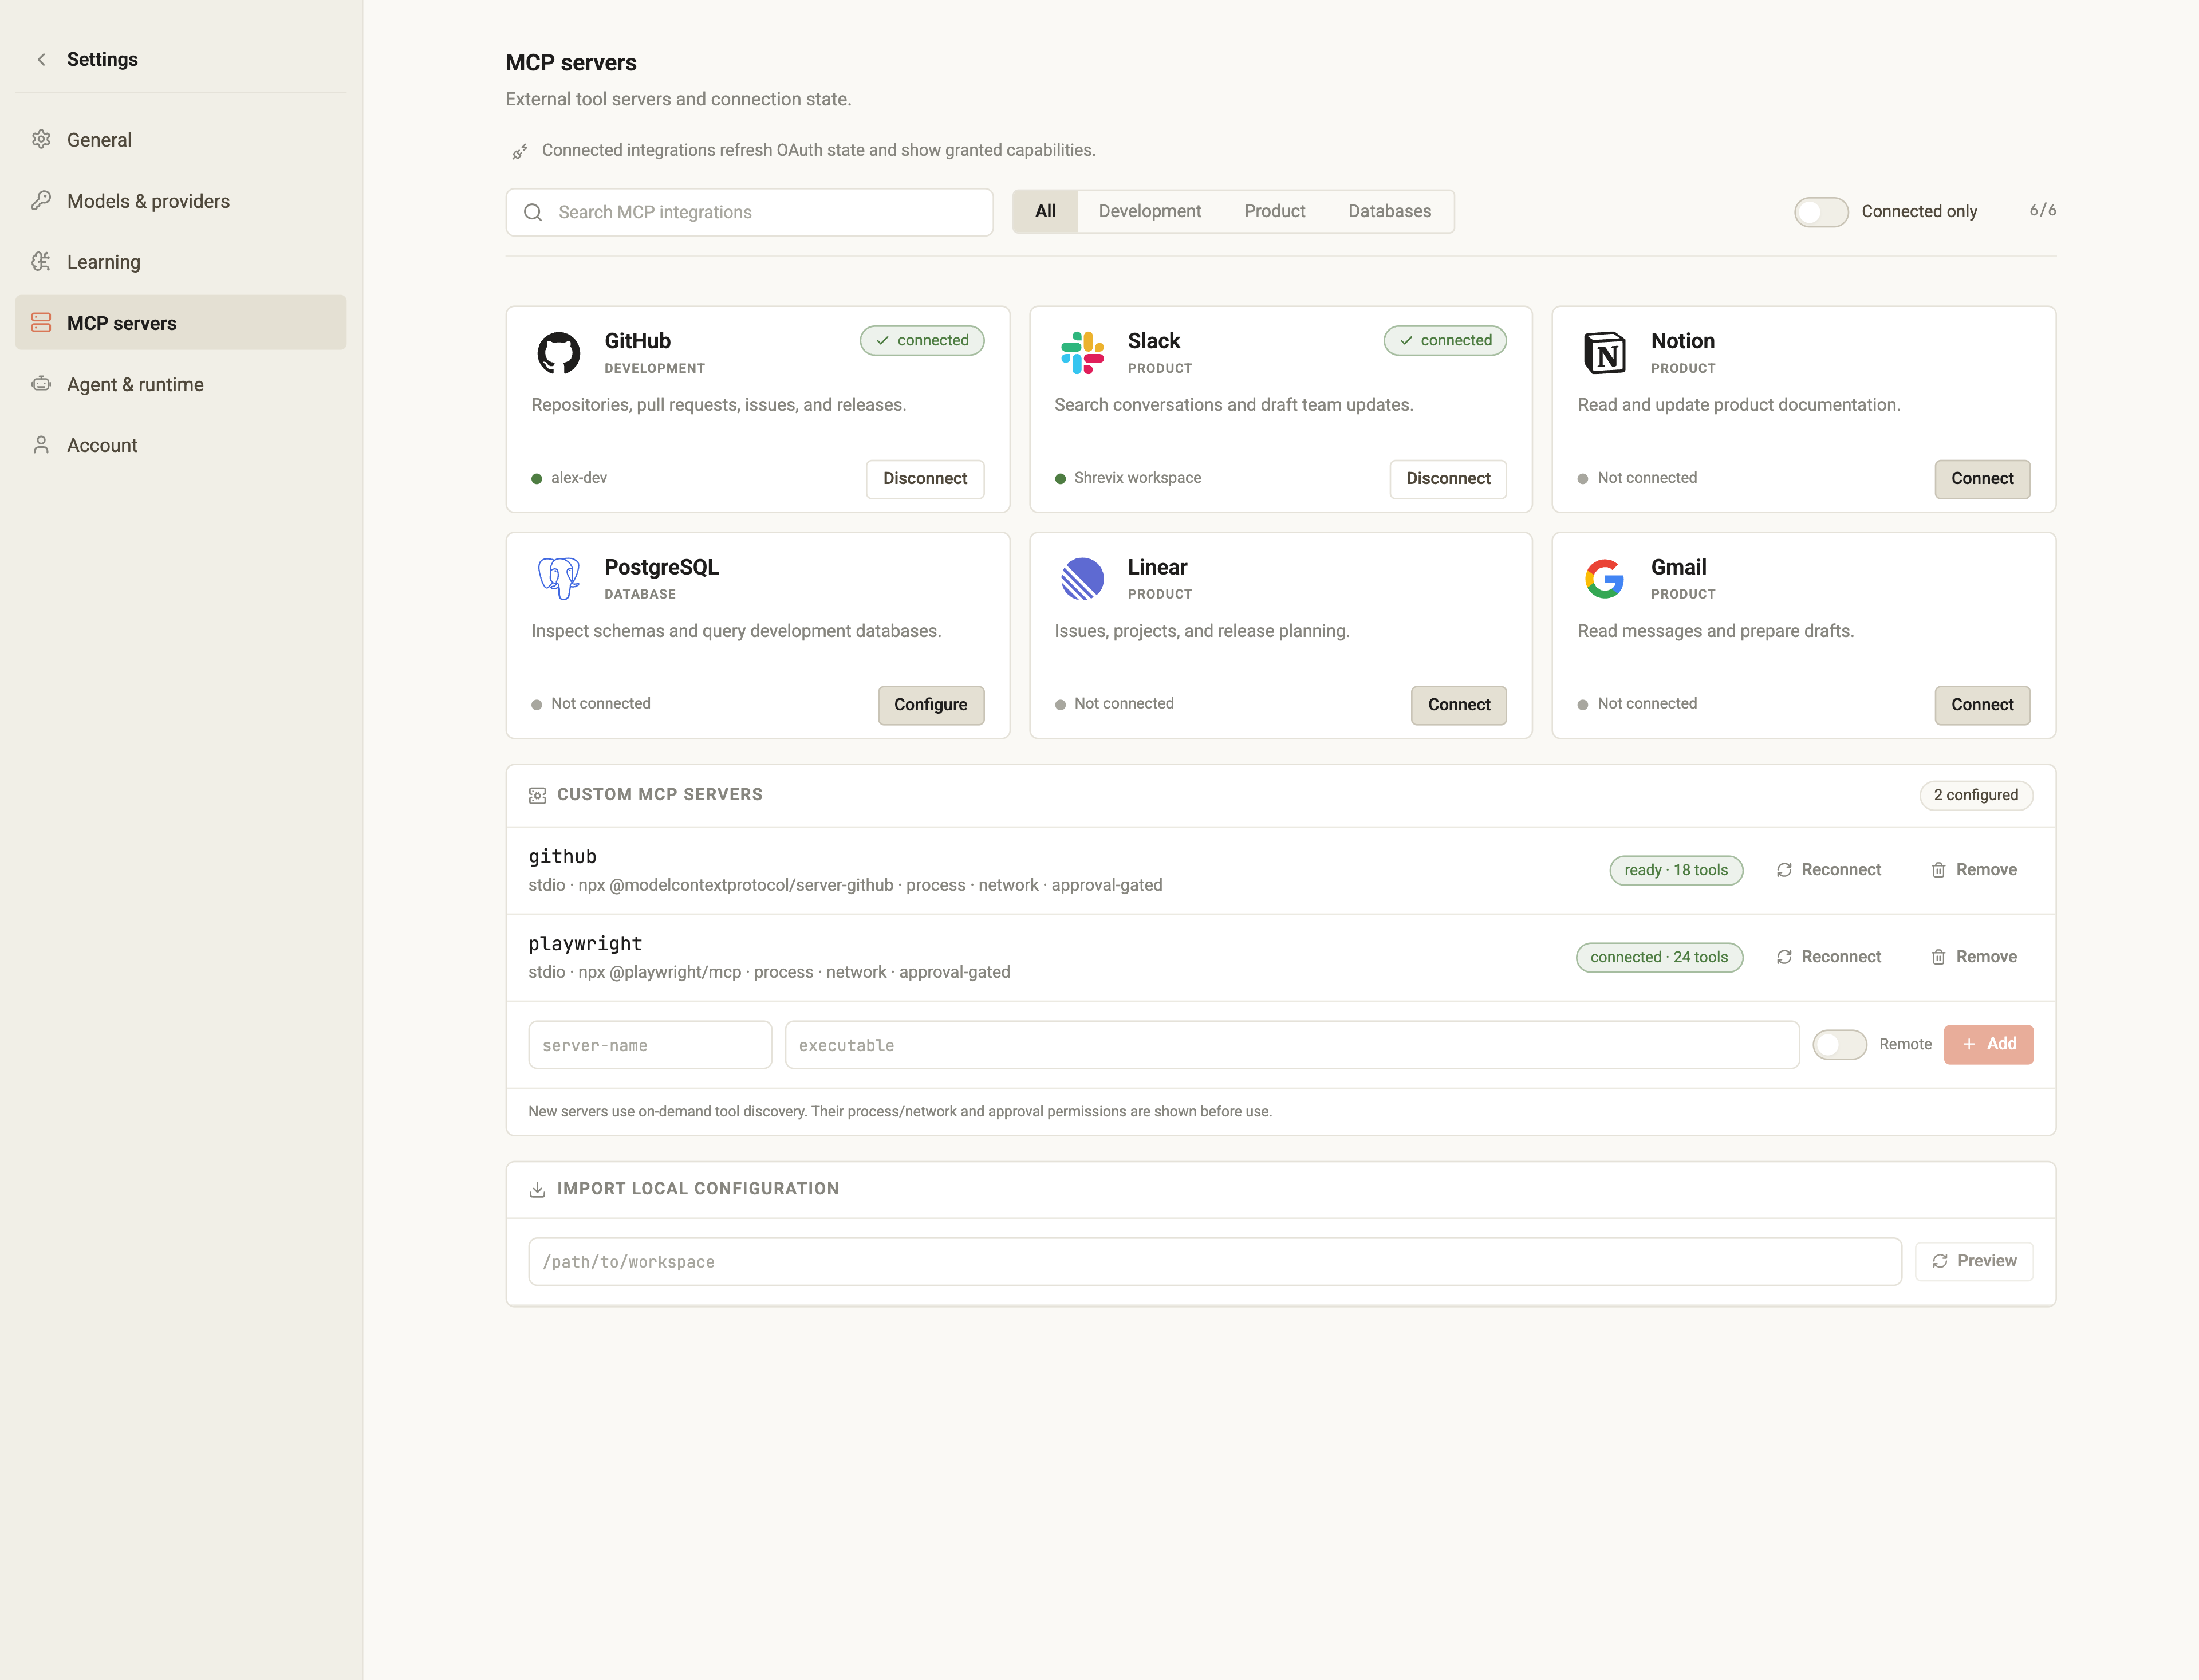Screen dimensions: 2199x1680
Task: Click the reconnect icon in the playwright row
Action: (1784, 957)
